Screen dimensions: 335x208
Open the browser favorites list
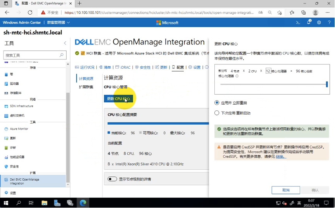(292, 13)
